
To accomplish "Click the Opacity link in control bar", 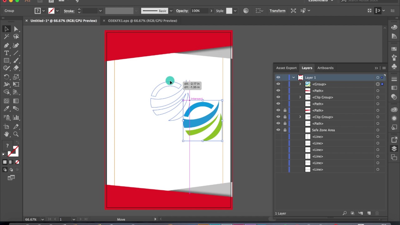I will tap(182, 11).
